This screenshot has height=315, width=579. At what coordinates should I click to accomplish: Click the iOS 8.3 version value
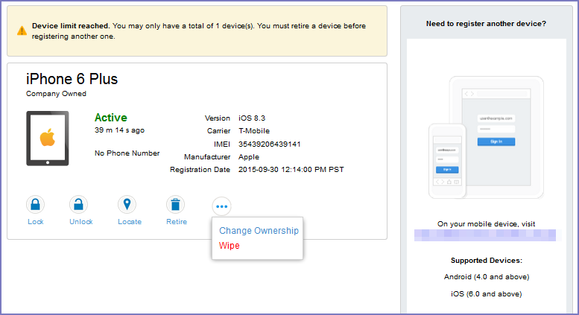click(252, 118)
